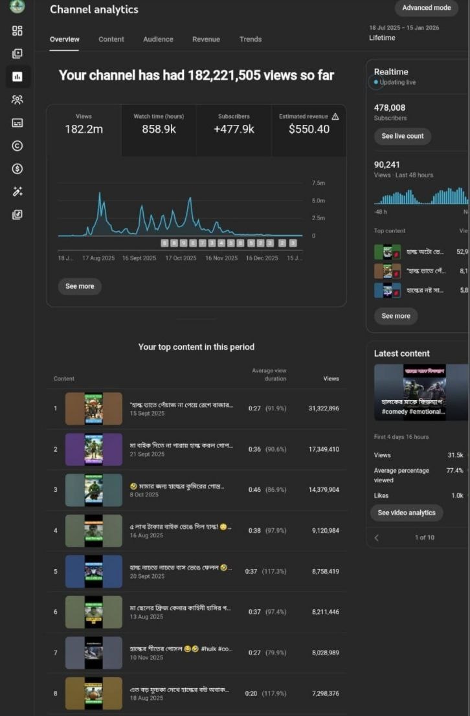This screenshot has height=716, width=470.
Task: Go to the Trends tab
Action: pos(251,39)
